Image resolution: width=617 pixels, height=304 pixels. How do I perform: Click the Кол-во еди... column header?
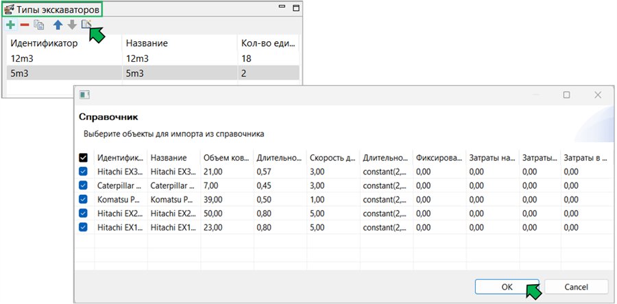268,43
